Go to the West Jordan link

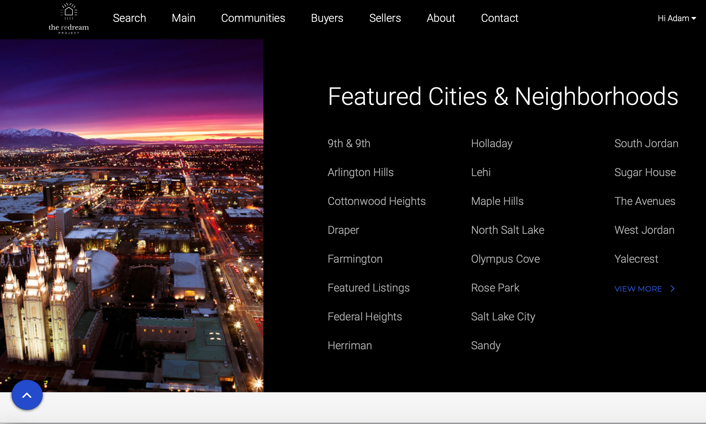644,230
